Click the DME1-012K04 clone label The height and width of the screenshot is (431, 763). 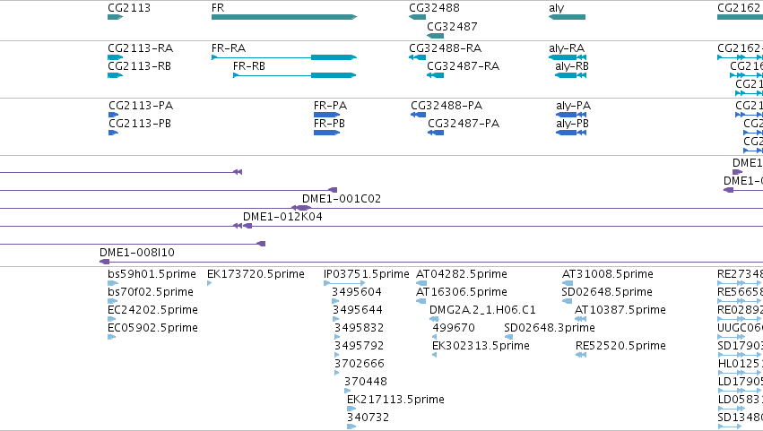[282, 217]
